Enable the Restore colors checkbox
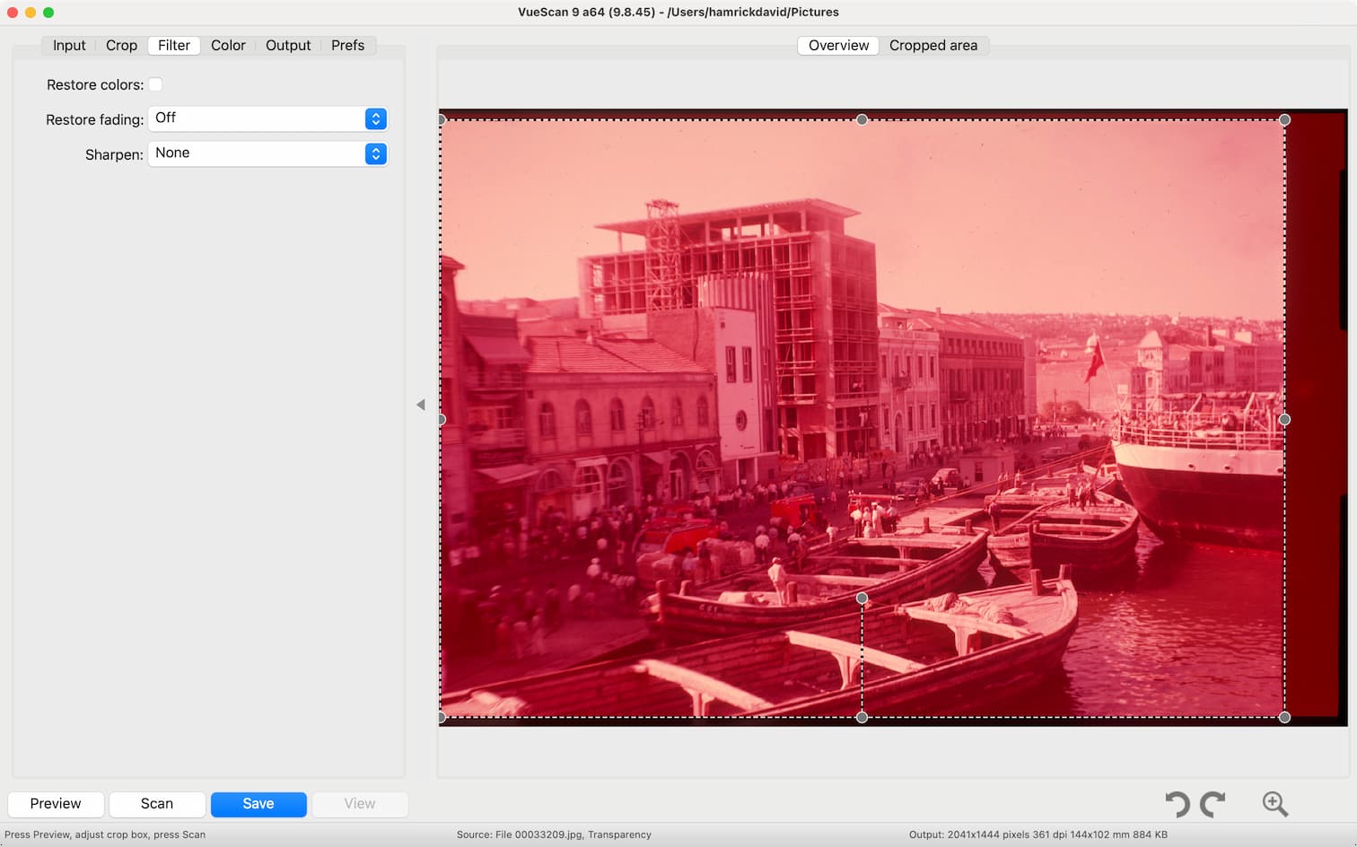This screenshot has width=1357, height=847. tap(154, 83)
